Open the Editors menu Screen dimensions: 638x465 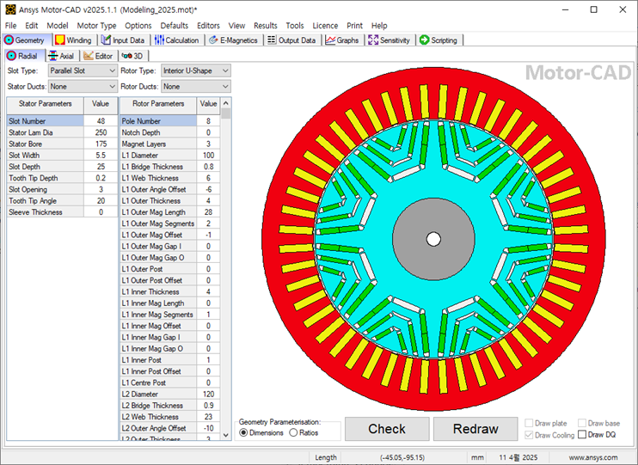208,26
